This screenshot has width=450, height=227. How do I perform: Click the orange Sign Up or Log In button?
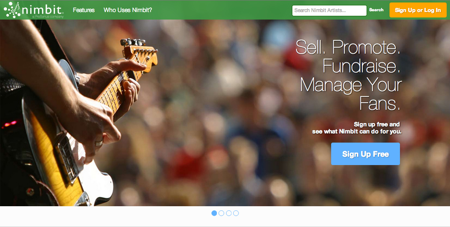pos(418,10)
